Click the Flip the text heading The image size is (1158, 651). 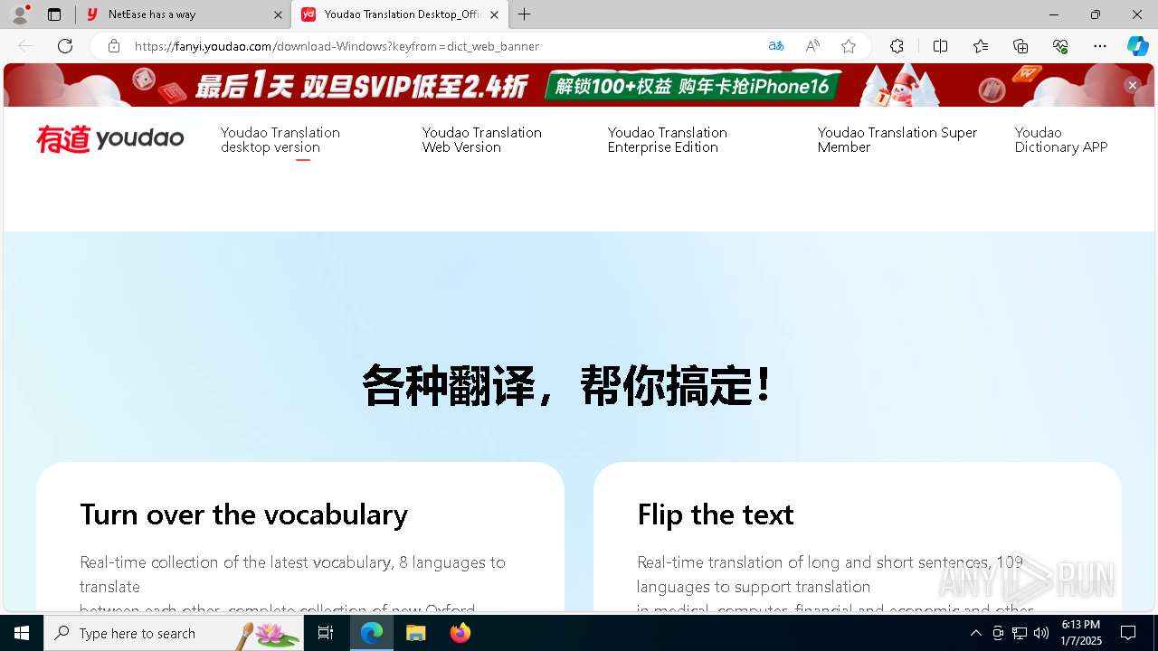[x=716, y=514]
